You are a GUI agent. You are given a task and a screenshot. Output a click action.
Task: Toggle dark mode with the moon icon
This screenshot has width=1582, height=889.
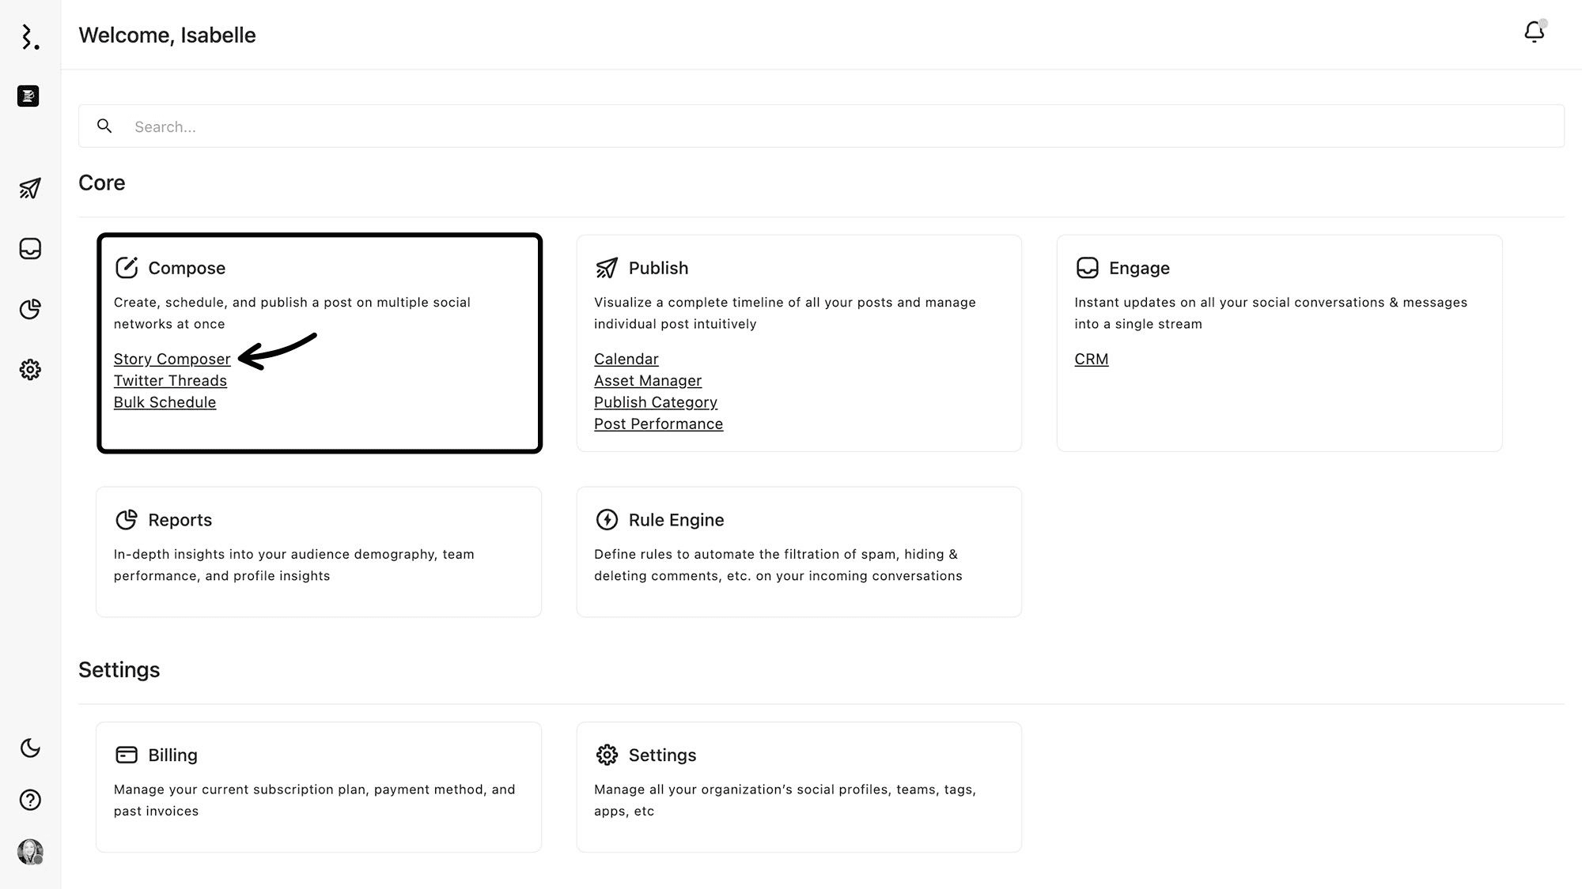pyautogui.click(x=30, y=748)
